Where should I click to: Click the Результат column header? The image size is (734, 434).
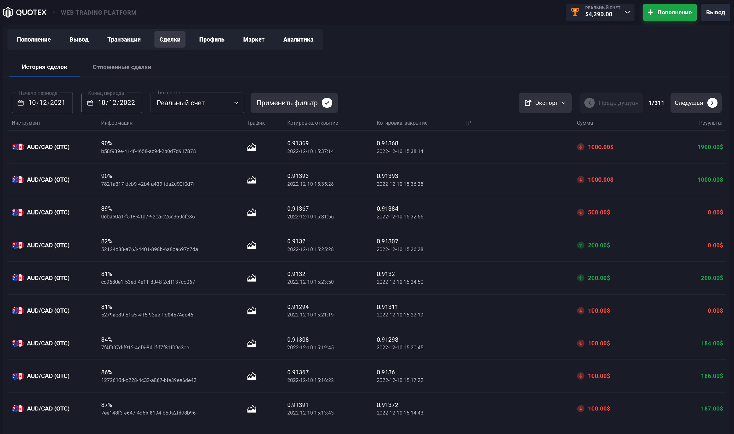click(x=711, y=123)
